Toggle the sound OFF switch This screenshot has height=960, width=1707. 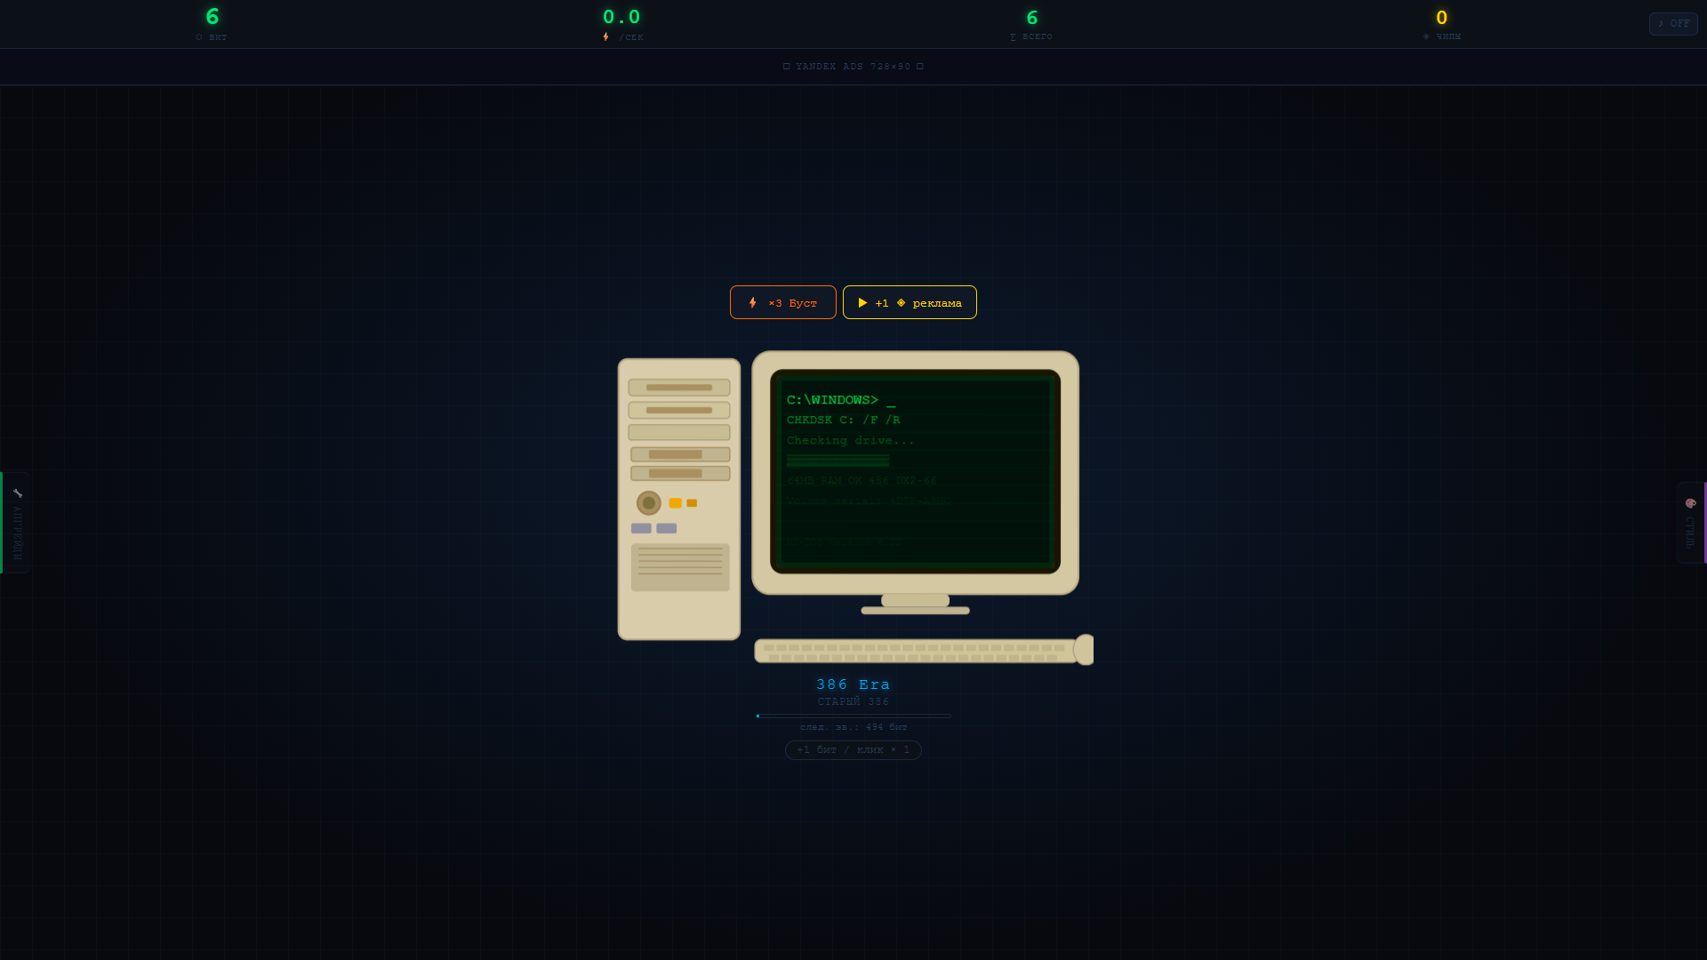1672,23
